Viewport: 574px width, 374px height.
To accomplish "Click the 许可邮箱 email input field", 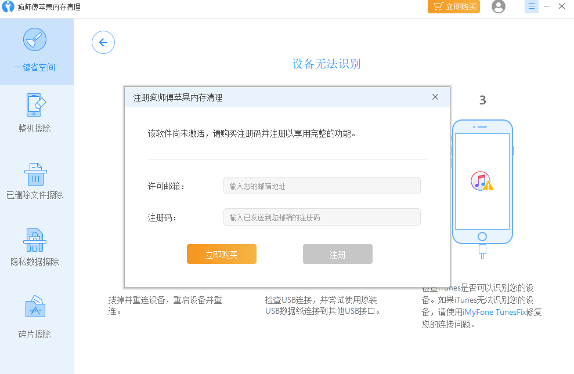I will pos(322,186).
